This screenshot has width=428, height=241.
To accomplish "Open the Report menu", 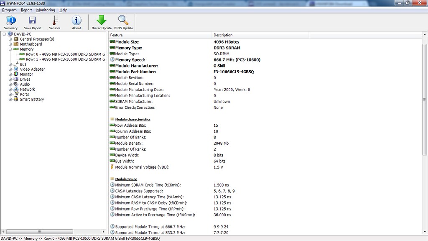I will 26,10.
